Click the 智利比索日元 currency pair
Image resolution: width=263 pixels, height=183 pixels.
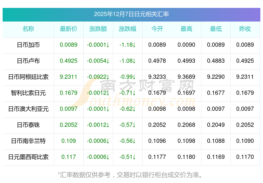[28, 93]
